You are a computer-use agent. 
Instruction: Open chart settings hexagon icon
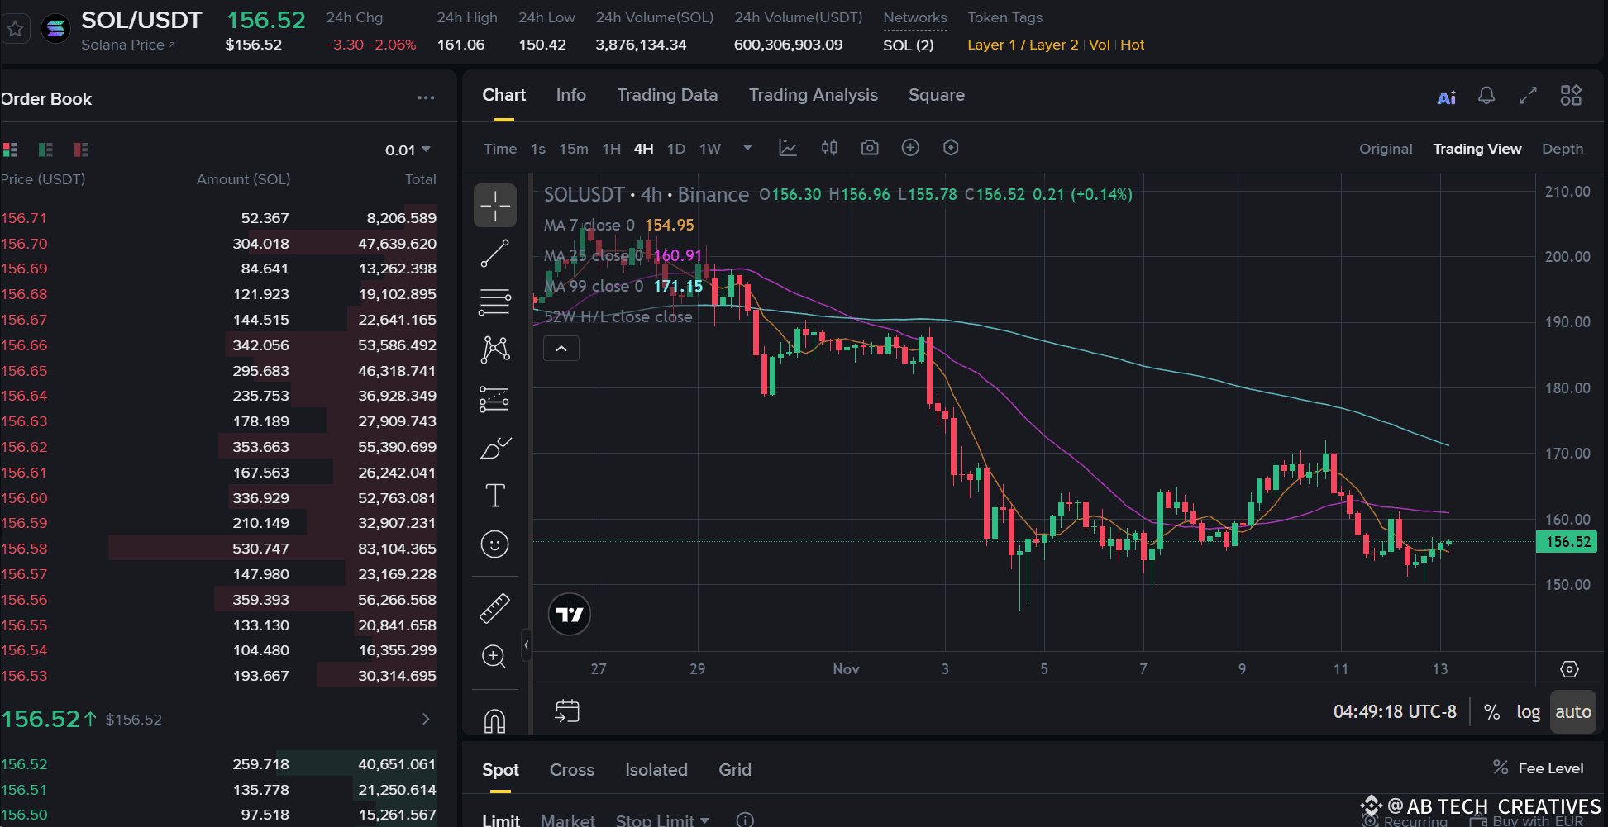[x=951, y=148]
